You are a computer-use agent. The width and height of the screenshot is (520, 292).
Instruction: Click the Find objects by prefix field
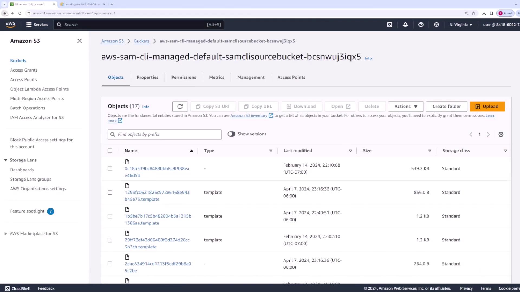tap(164, 134)
